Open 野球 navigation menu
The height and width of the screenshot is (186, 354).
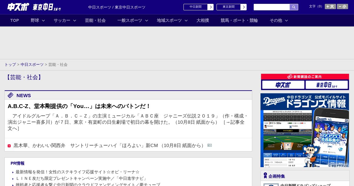(x=35, y=20)
